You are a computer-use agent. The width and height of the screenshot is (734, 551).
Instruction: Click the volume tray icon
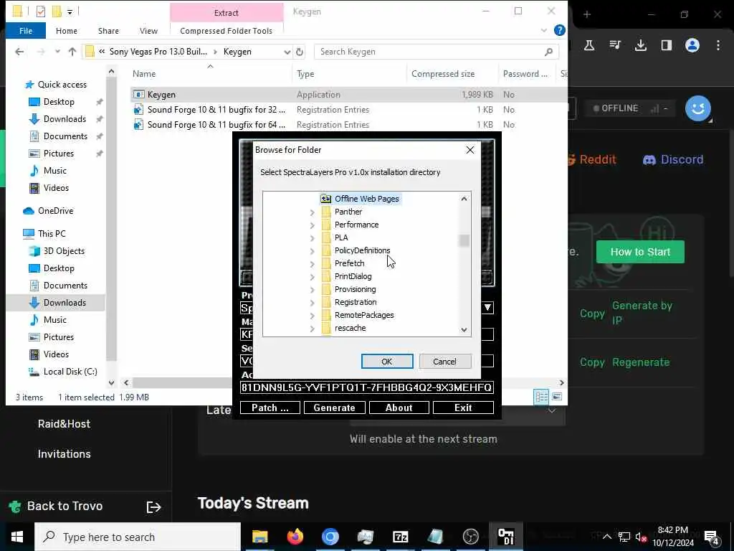tap(641, 537)
